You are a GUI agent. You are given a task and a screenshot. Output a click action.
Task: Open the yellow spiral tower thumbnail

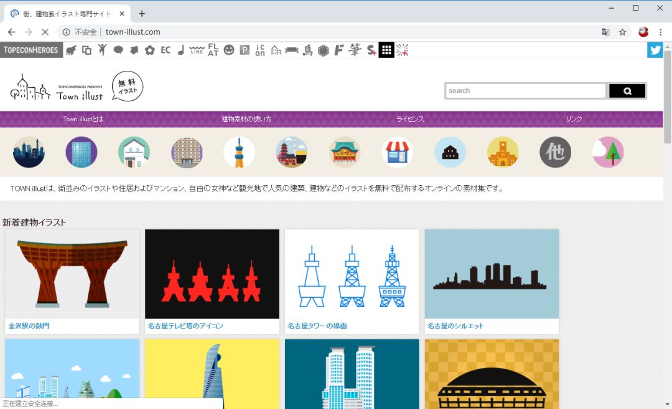pyautogui.click(x=212, y=374)
